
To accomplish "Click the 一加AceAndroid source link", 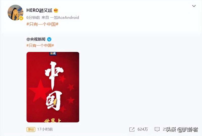I will (65, 17).
